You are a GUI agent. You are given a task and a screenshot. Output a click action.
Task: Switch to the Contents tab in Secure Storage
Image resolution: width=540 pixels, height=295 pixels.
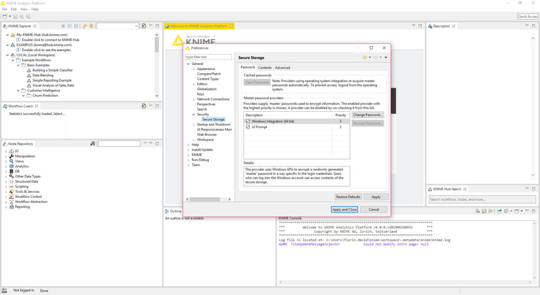[x=265, y=68]
